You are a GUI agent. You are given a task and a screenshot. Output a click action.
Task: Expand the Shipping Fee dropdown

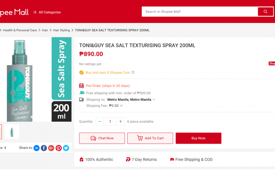point(121,106)
